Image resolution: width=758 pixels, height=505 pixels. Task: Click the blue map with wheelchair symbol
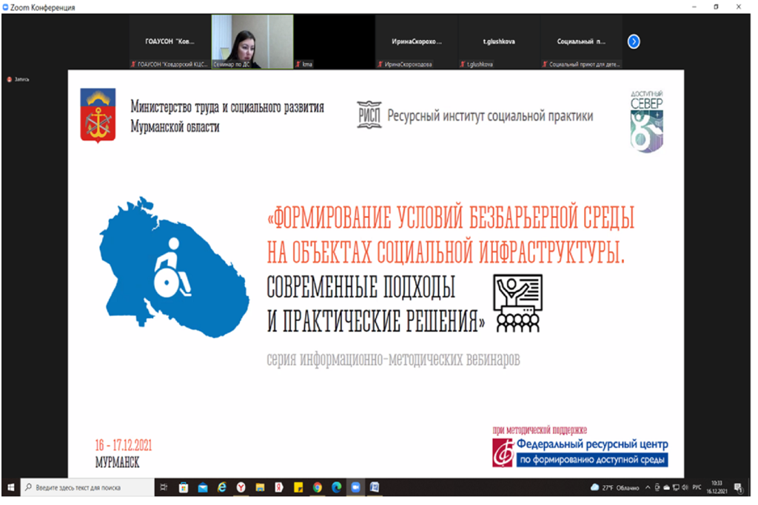pos(174,267)
